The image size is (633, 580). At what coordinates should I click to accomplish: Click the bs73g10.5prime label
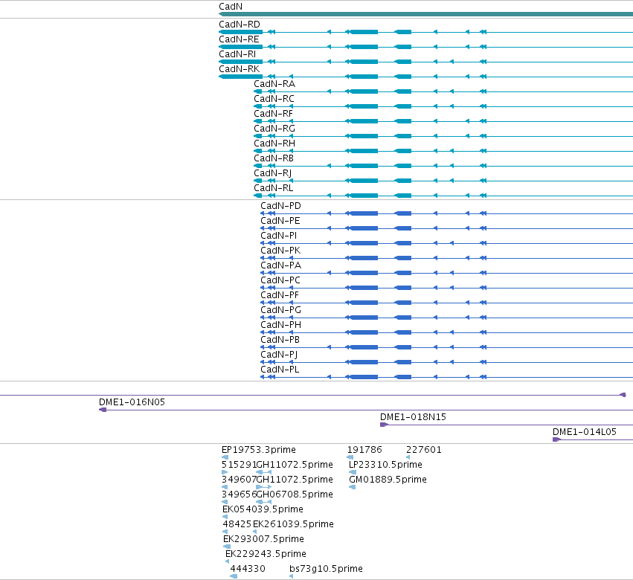(x=327, y=569)
